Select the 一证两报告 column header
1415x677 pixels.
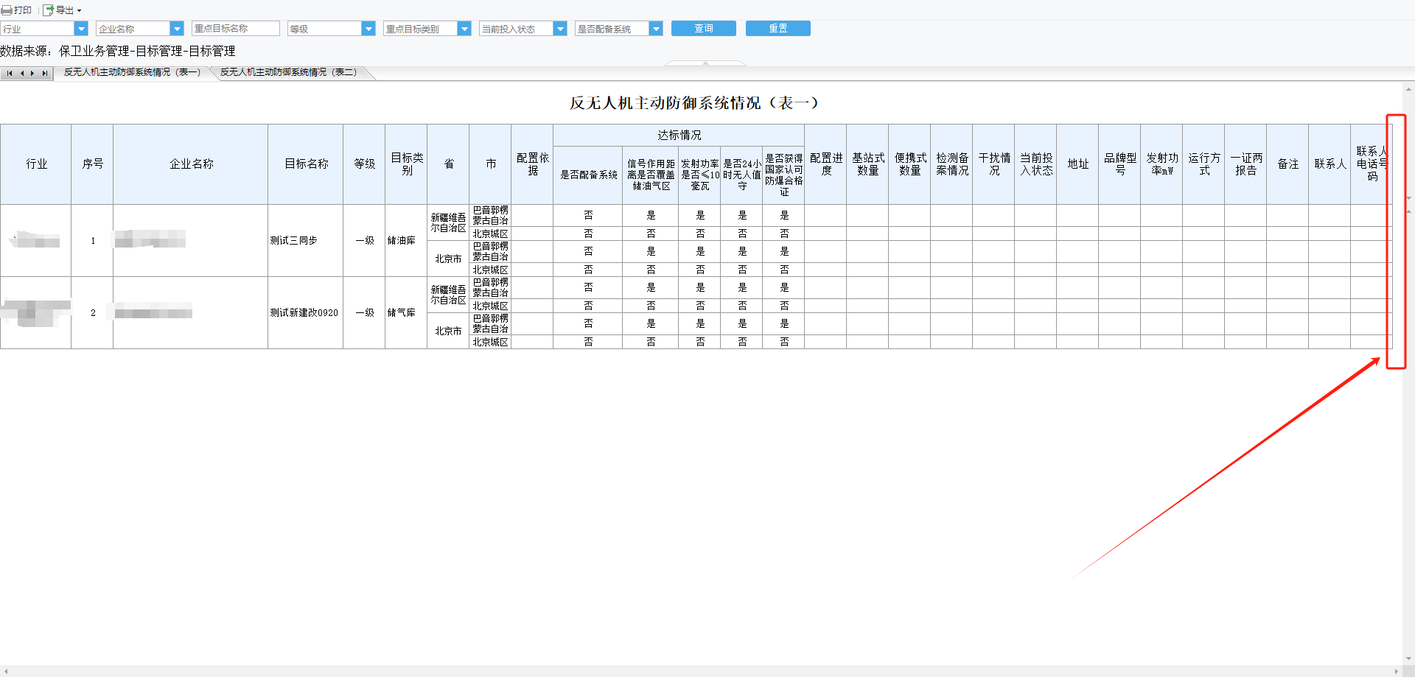1245,164
